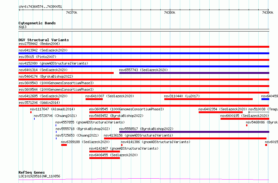Click the purple bar under nsv5558517
Image resolution: width=278 pixels, height=183 pixels.
pos(194,132)
